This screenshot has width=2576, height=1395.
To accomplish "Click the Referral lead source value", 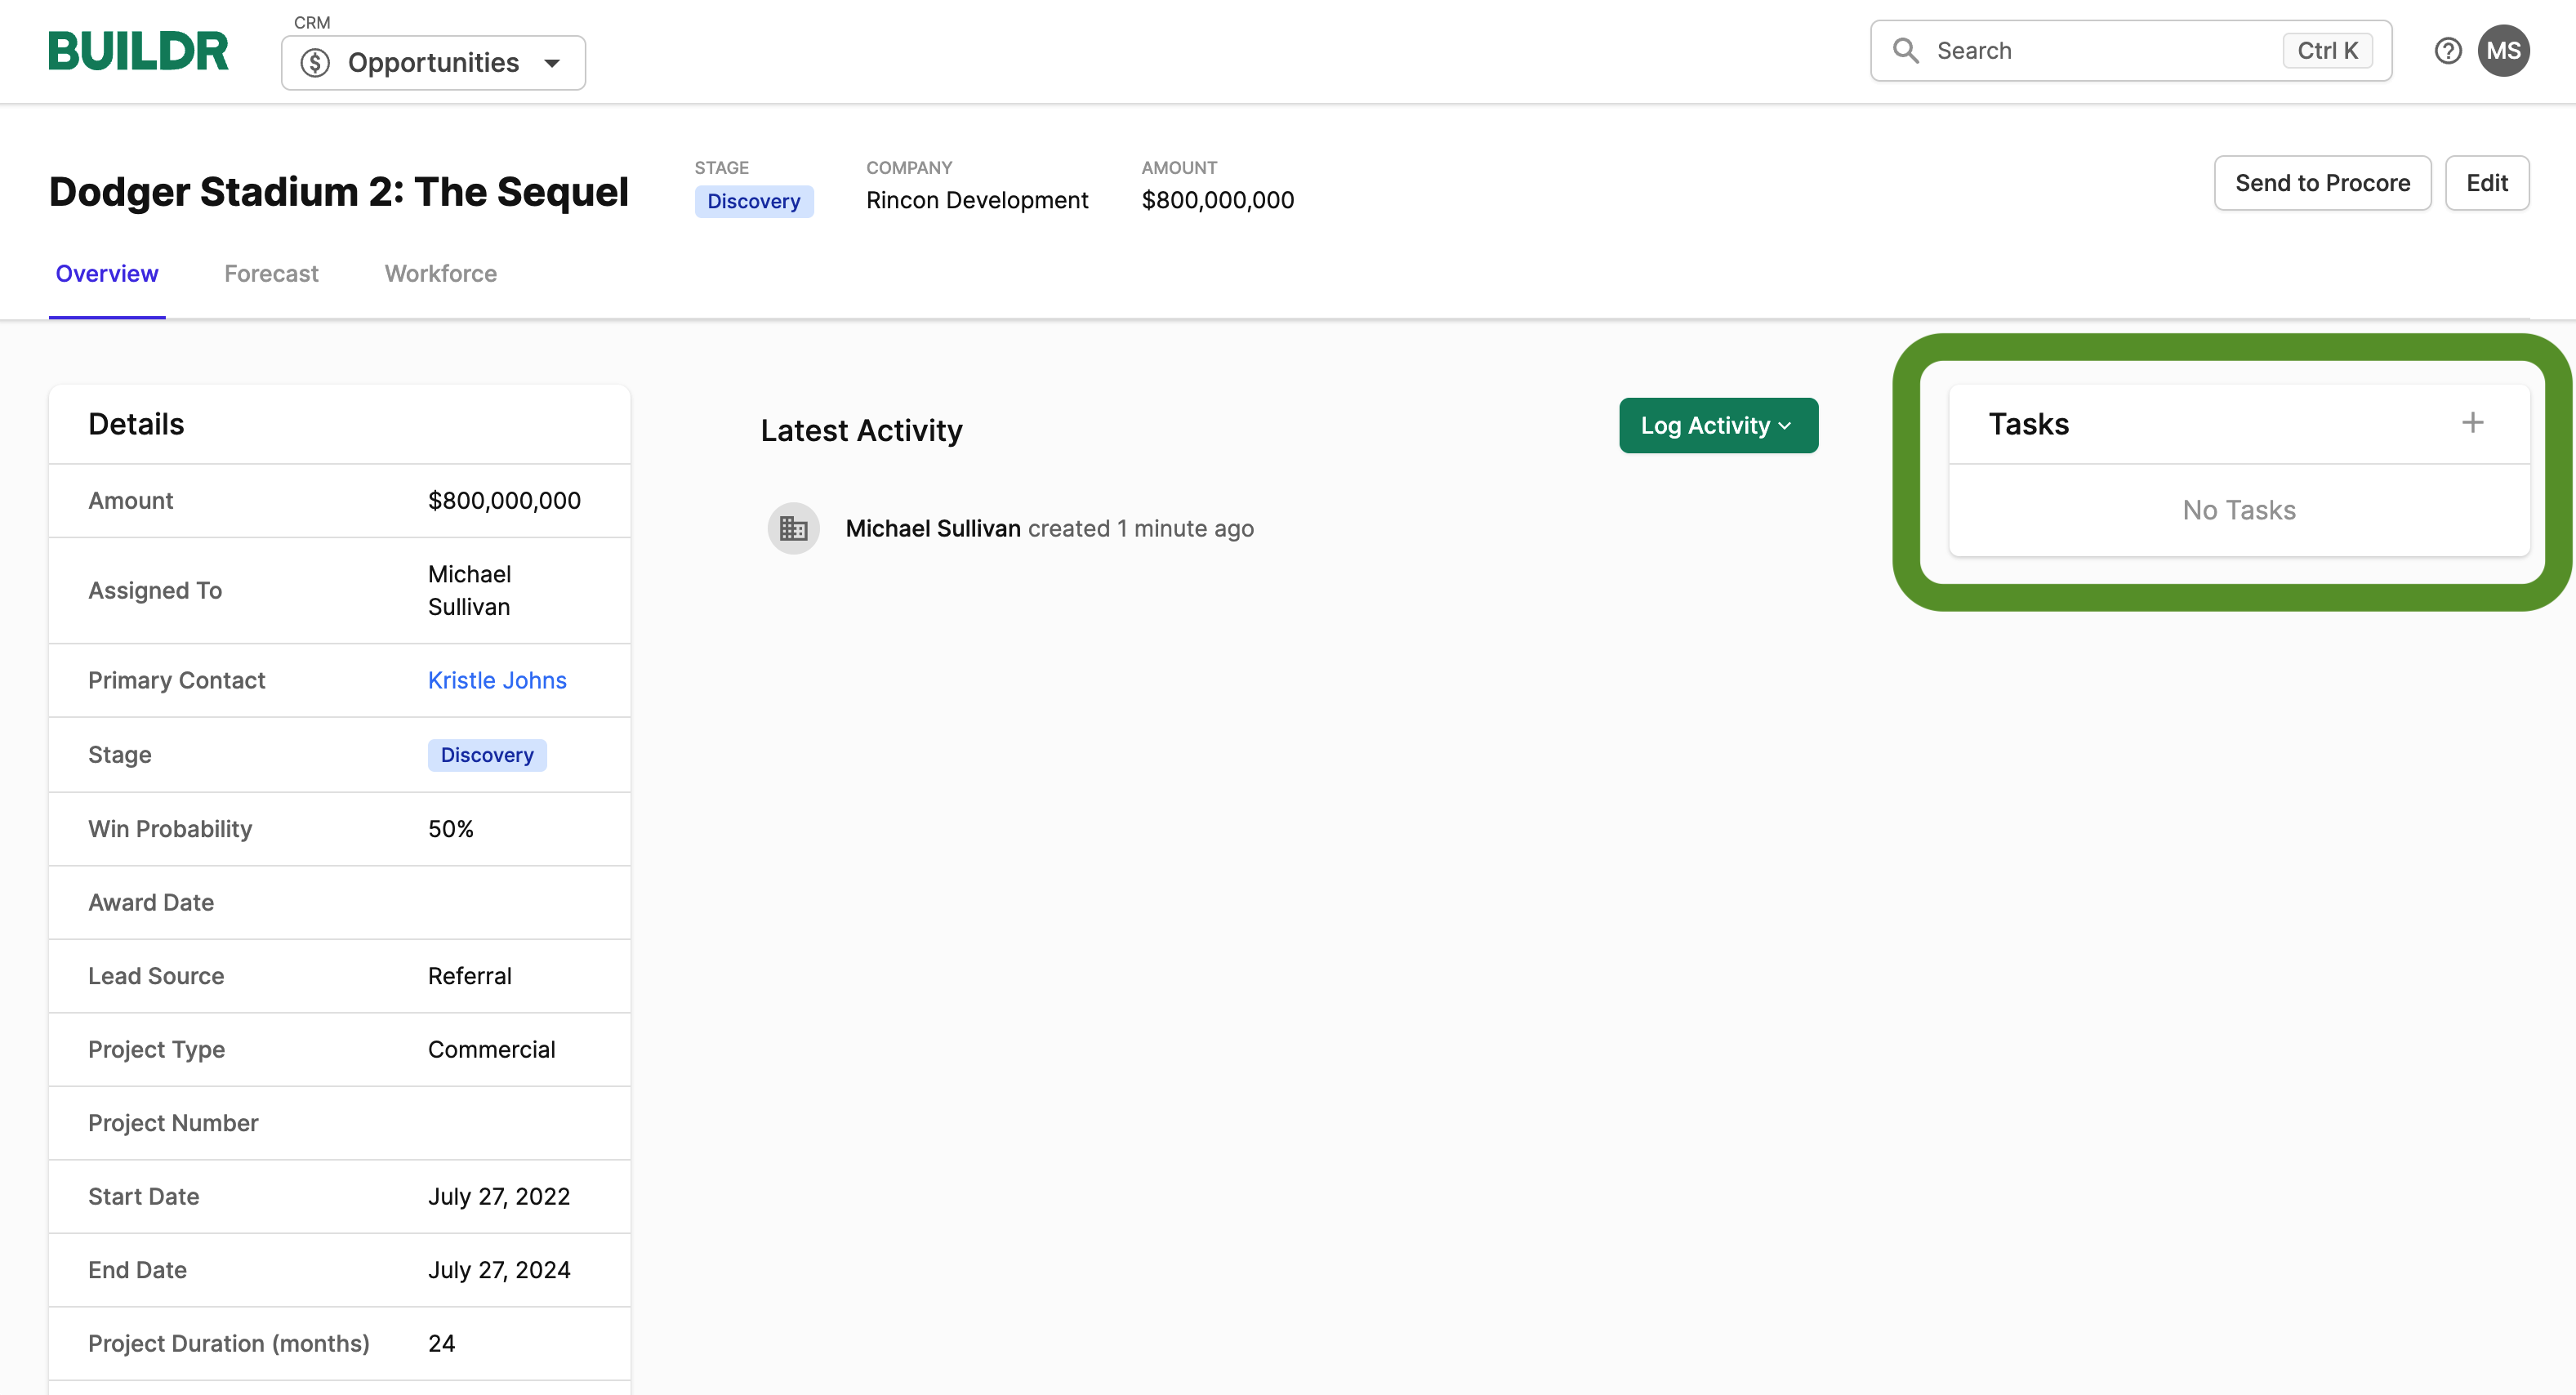I will [469, 976].
